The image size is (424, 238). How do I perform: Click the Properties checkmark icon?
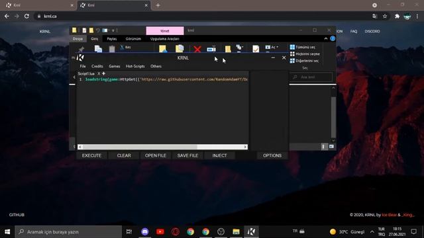click(x=256, y=49)
